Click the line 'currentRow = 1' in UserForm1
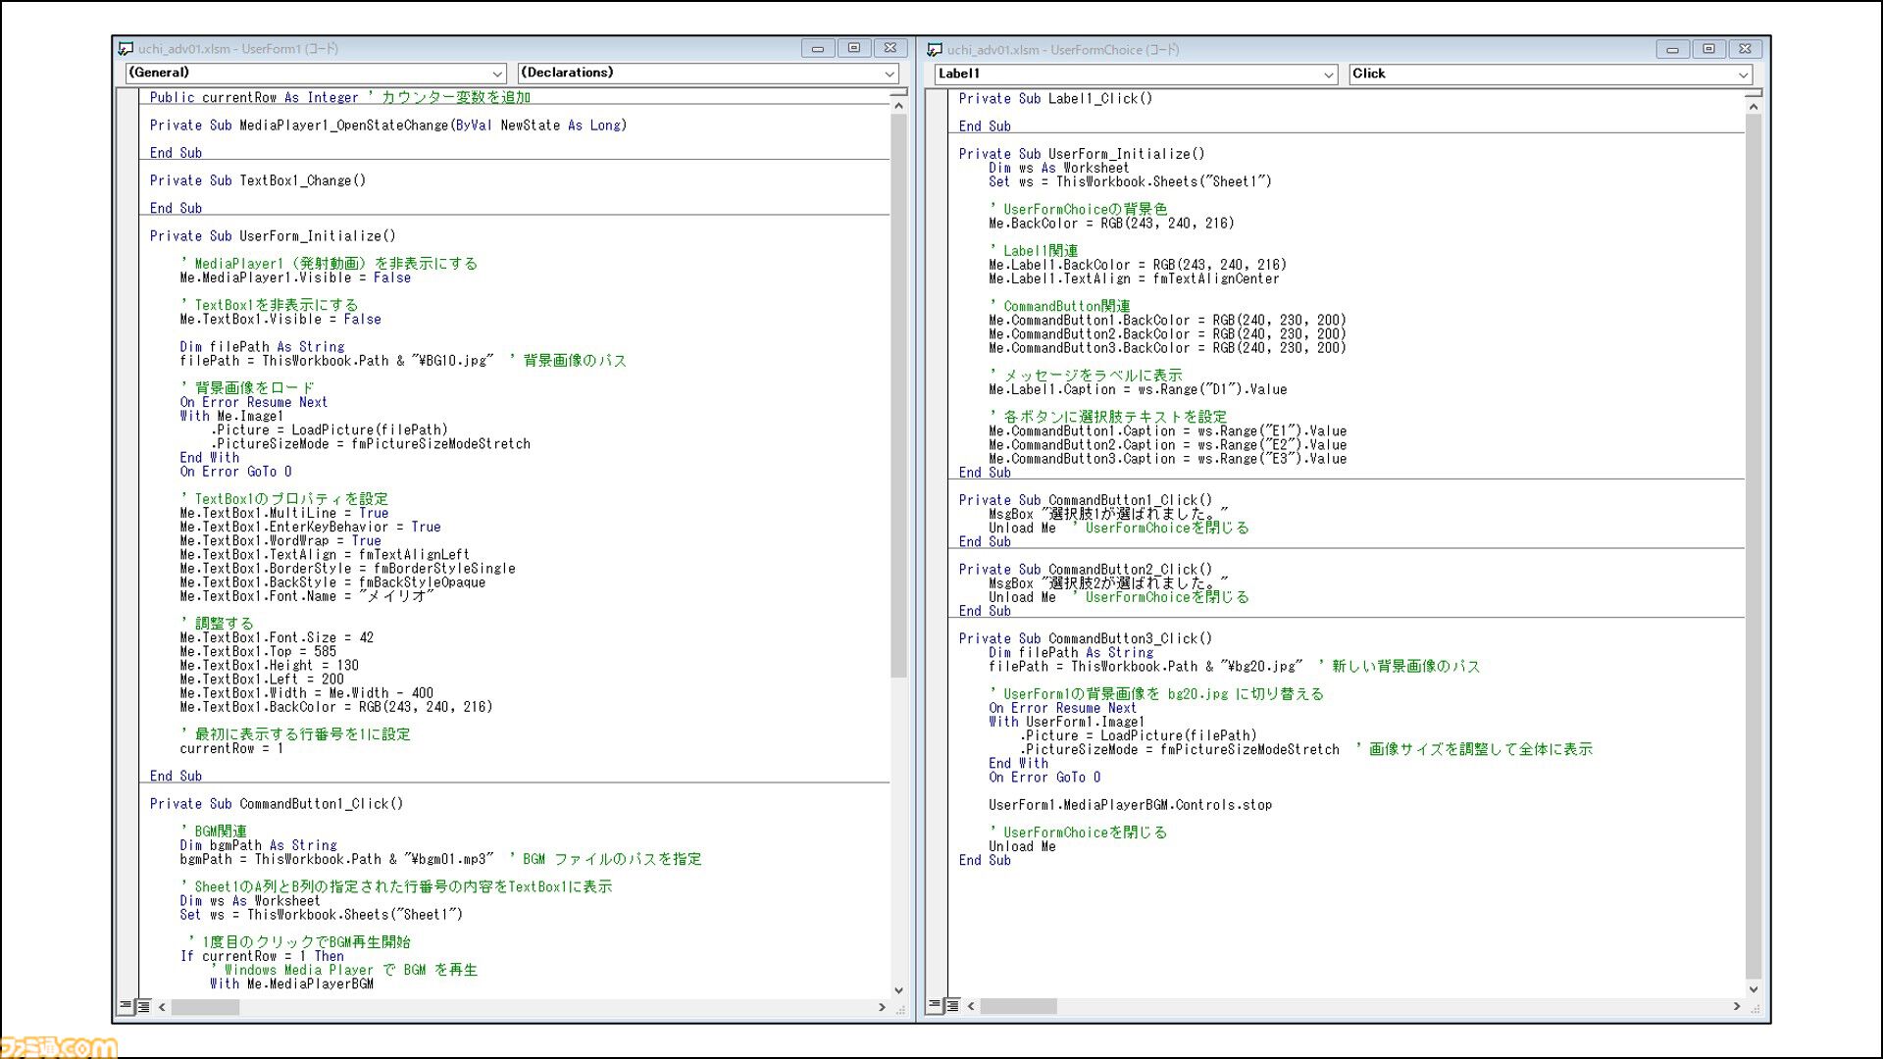The image size is (1883, 1059). 231,748
